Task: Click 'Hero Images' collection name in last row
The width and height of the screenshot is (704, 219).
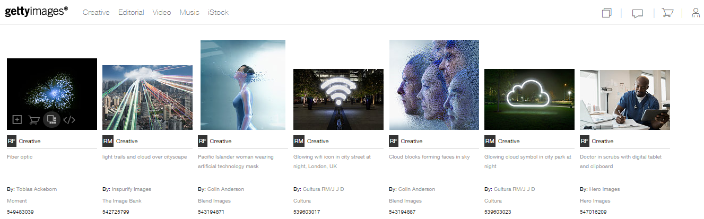Action: tap(595, 201)
